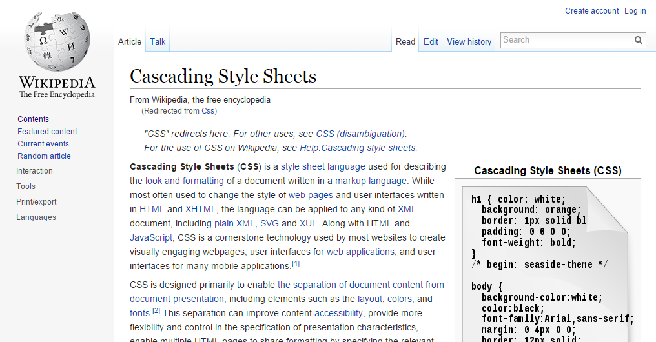Screen dimensions: 656x342
Task: Open the XML link after 'any kind of'
Action: (407, 209)
